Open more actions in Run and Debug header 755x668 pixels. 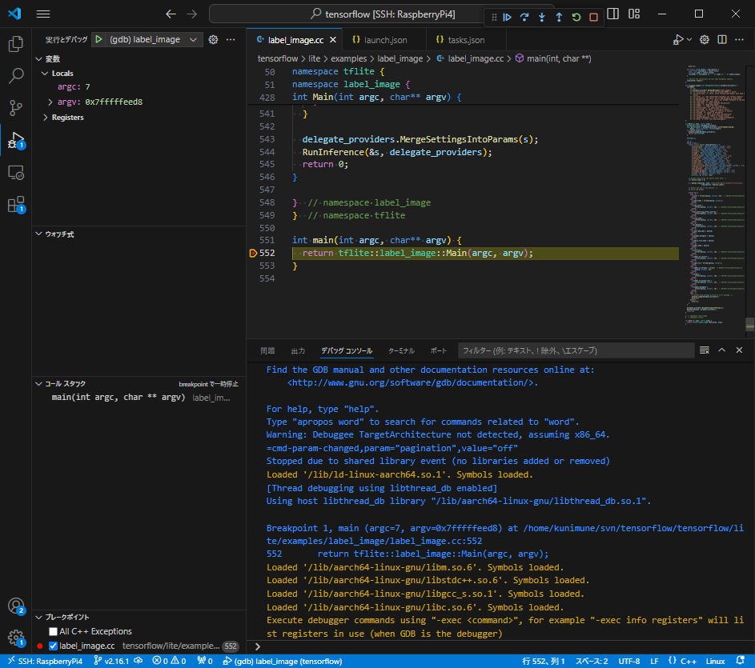[231, 39]
